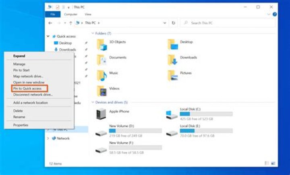Open the Apple iPhone device icon
This screenshot has width=290, height=175.
pos(101,114)
